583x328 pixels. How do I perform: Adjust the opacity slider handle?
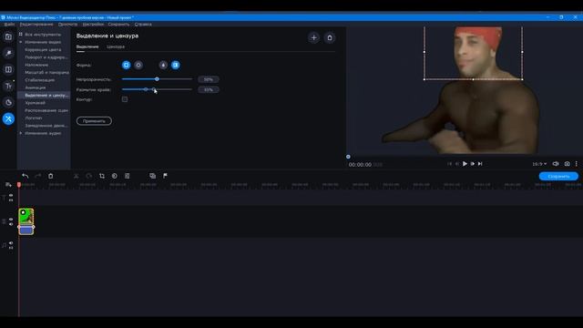[x=157, y=79]
